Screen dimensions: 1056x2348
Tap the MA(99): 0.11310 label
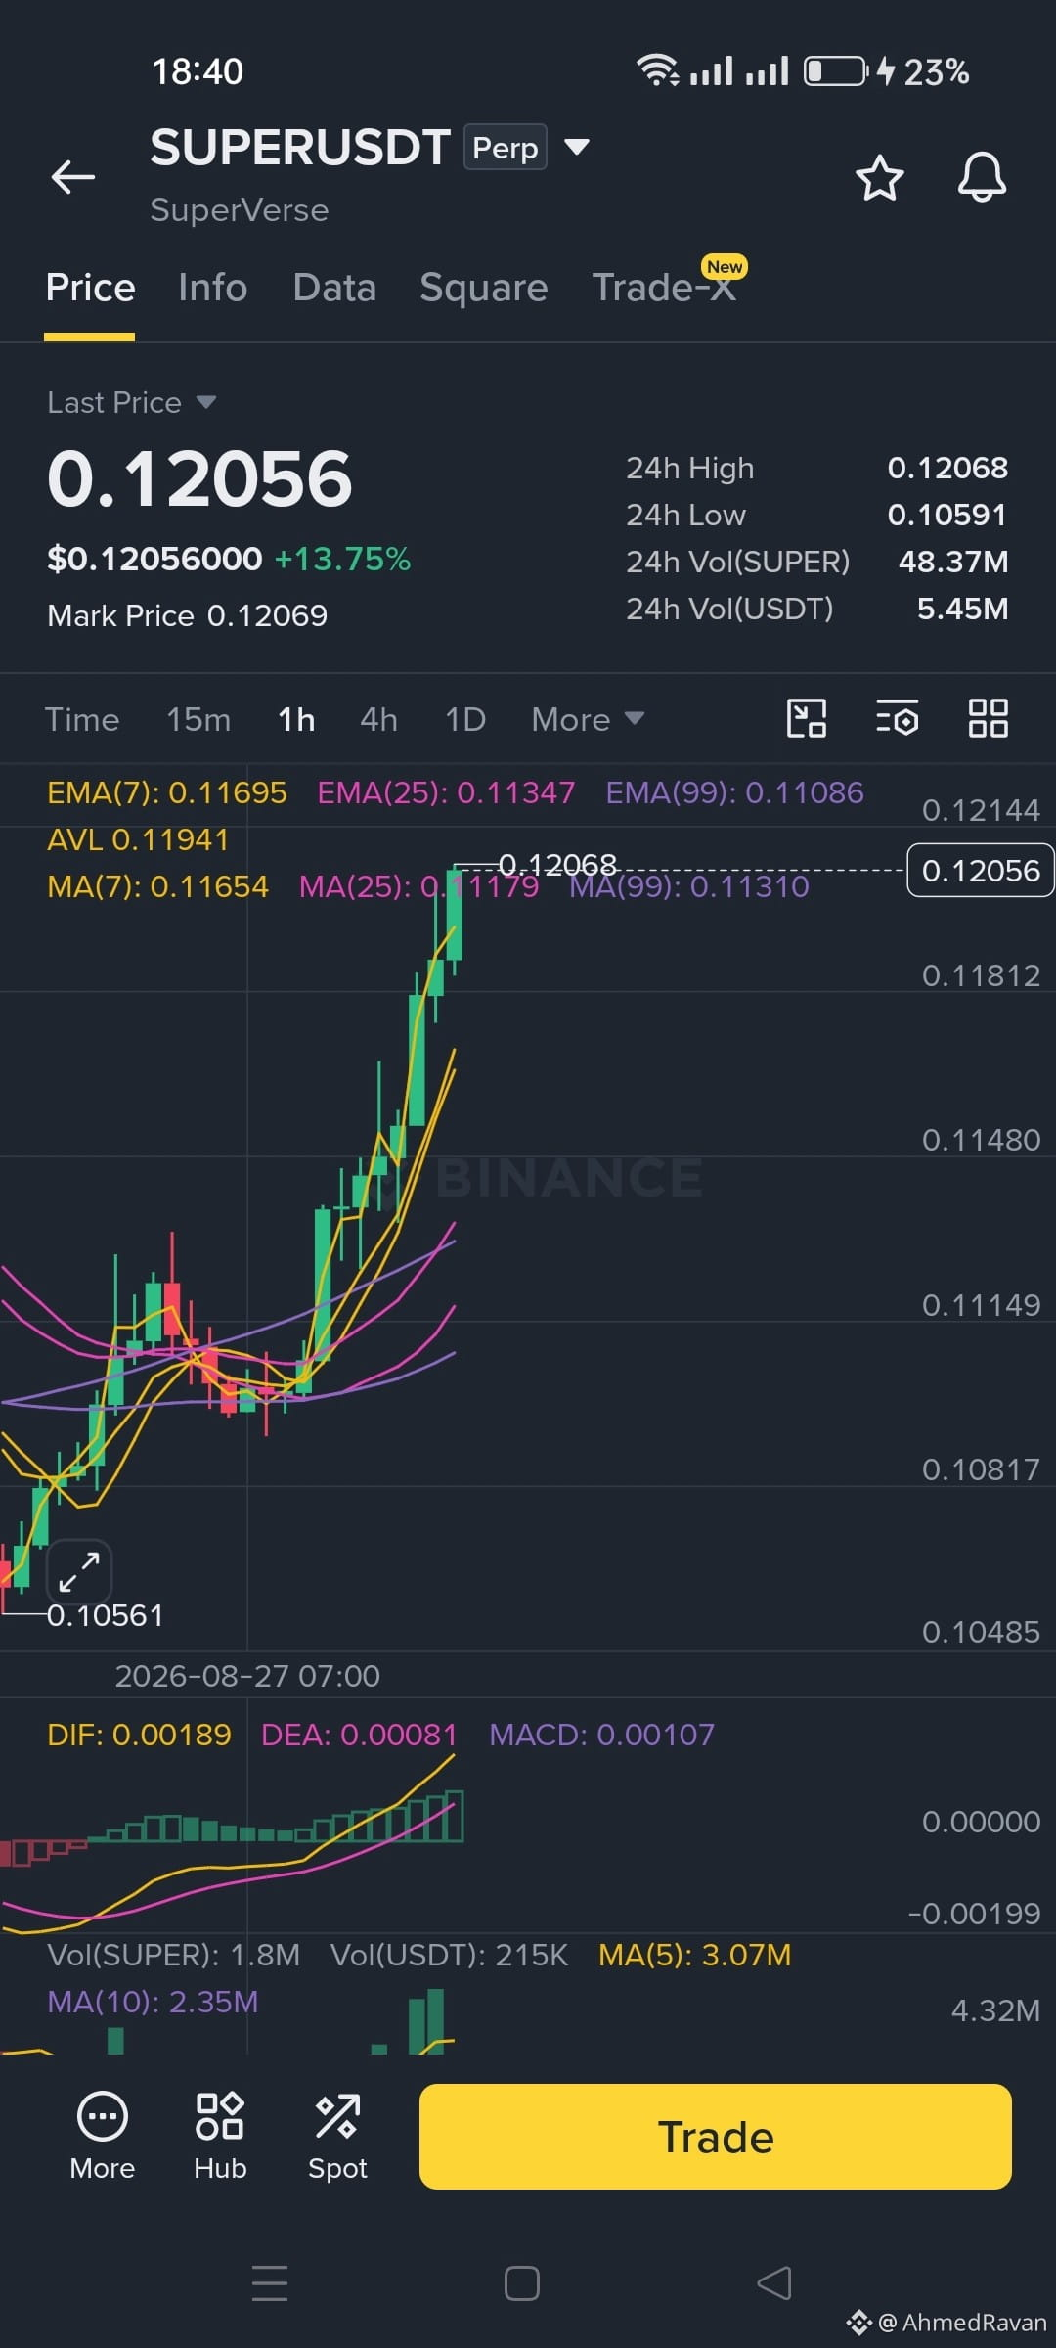click(689, 886)
